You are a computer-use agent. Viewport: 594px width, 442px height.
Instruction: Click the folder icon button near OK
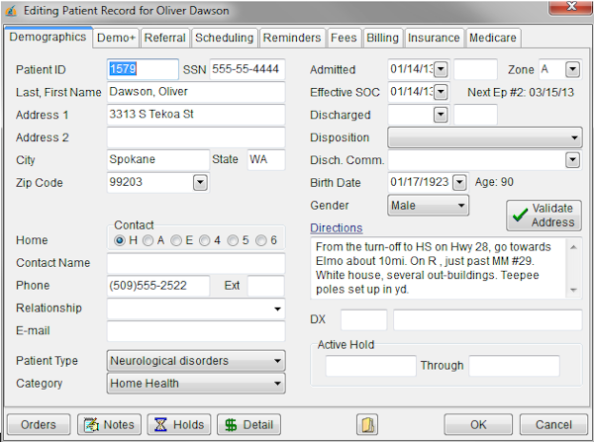coord(366,424)
